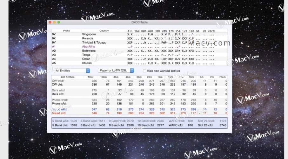Click the CW wkd: row label
The height and width of the screenshot is (159, 288).
pos(58,81)
